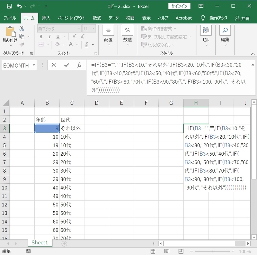The height and width of the screenshot is (255, 257).
Task: Click the vertical scrollbar down arrow
Action: pos(254,237)
